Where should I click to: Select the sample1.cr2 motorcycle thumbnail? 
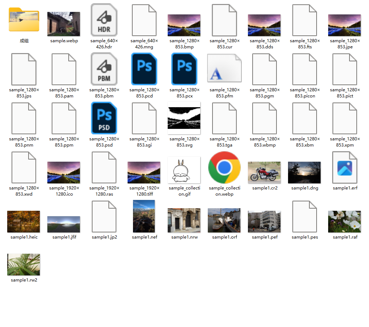(264, 173)
